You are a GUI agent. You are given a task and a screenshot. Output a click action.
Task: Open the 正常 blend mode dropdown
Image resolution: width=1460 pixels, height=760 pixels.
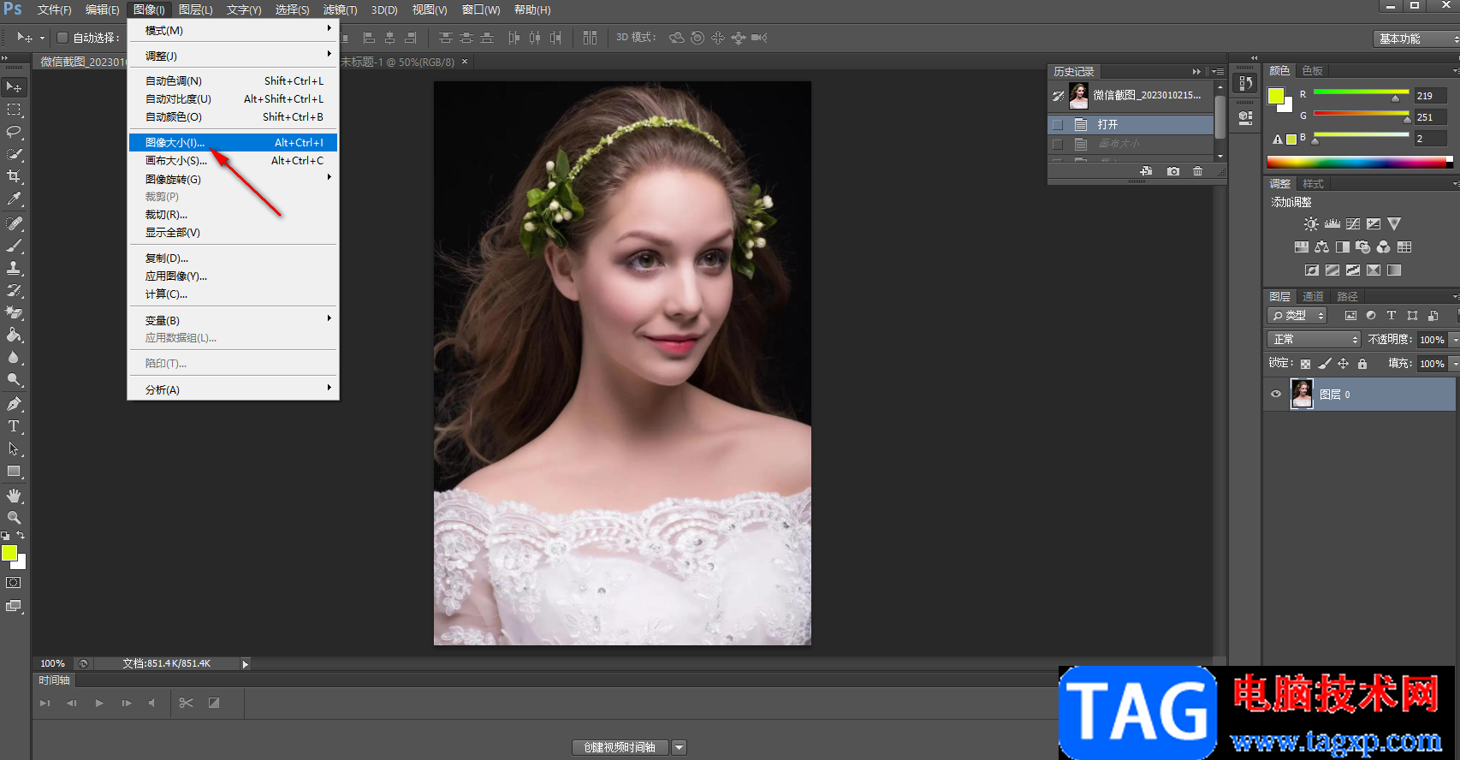pos(1313,340)
